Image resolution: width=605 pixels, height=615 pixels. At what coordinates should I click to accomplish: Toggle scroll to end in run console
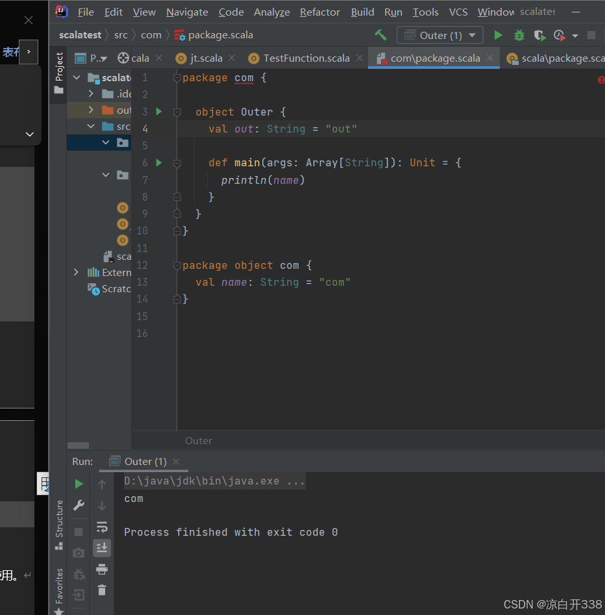(x=102, y=547)
